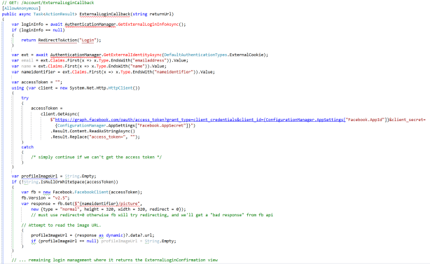Click the GetExternalLoginInfoAsync method call

[x=148, y=25]
